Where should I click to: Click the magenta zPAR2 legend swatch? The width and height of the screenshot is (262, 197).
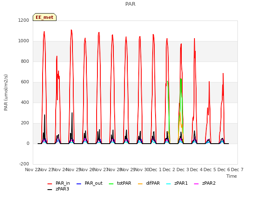click(x=196, y=184)
